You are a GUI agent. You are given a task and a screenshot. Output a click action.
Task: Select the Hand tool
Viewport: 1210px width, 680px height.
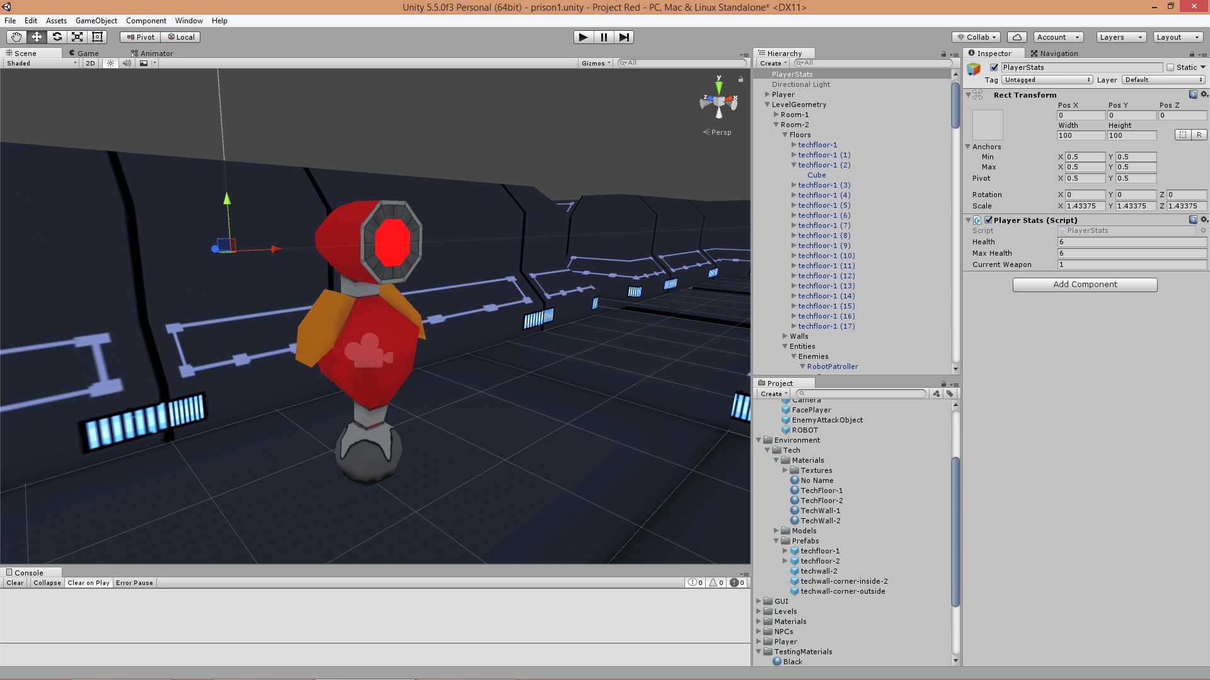tap(16, 37)
